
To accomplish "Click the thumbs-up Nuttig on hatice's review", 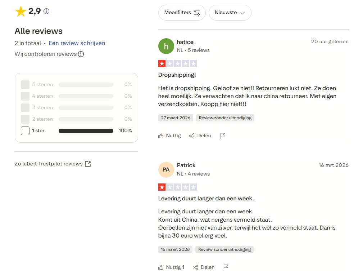I will [x=169, y=136].
